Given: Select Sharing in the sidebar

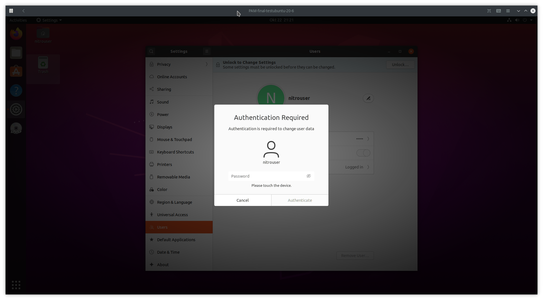Looking at the screenshot, I should [x=179, y=89].
